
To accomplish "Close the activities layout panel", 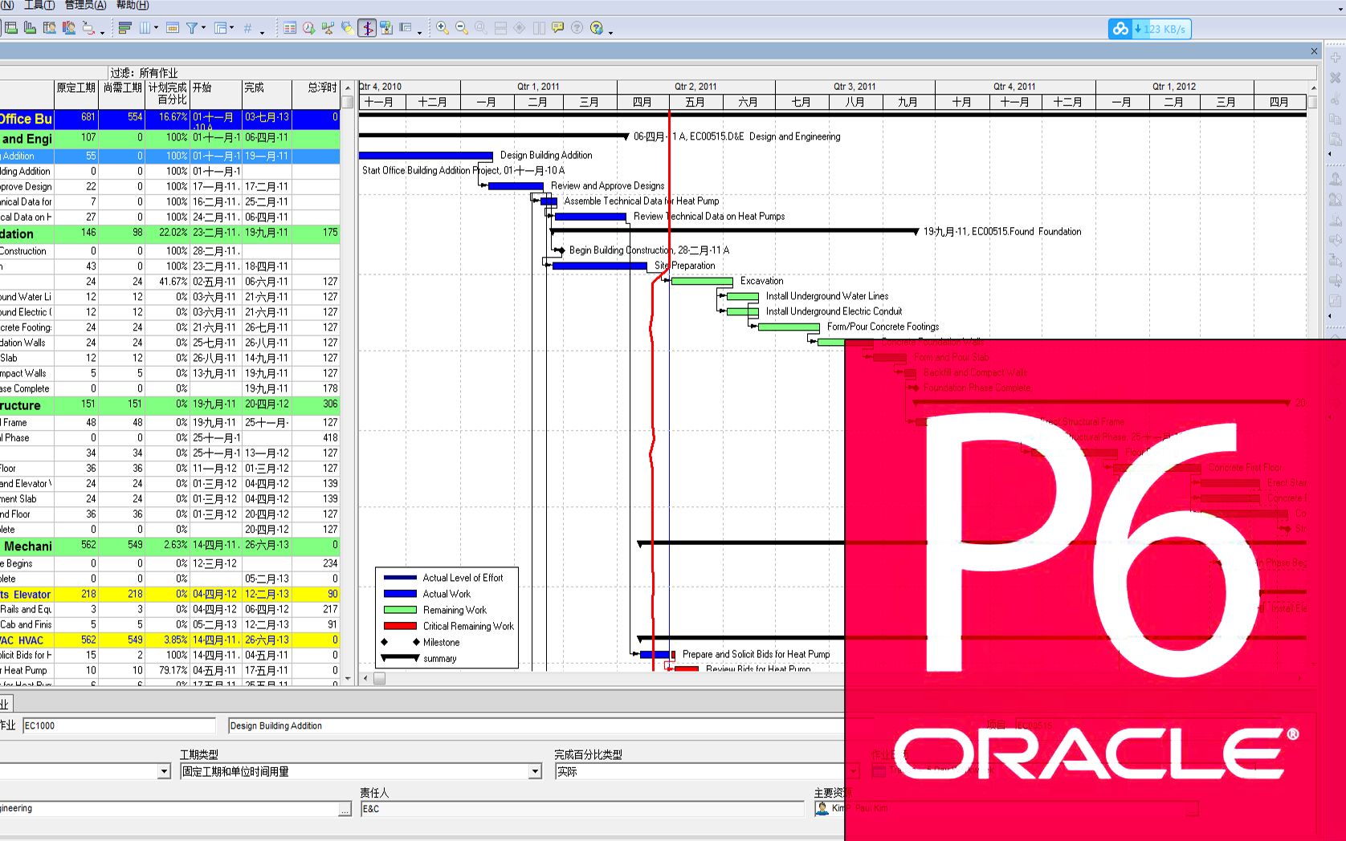I will coord(1314,51).
